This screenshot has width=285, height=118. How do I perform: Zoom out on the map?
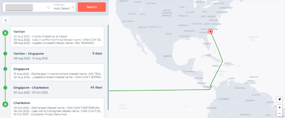[x=279, y=113]
